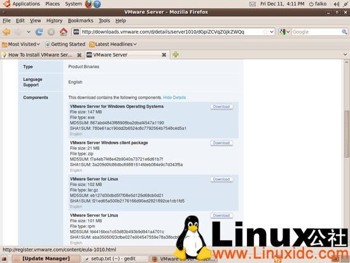The height and width of the screenshot is (263, 350).
Task: Click the show desktop icon in bottom panel
Action: pyautogui.click(x=4, y=259)
